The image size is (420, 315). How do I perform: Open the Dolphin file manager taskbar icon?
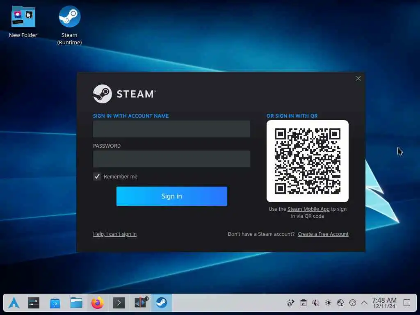76,303
